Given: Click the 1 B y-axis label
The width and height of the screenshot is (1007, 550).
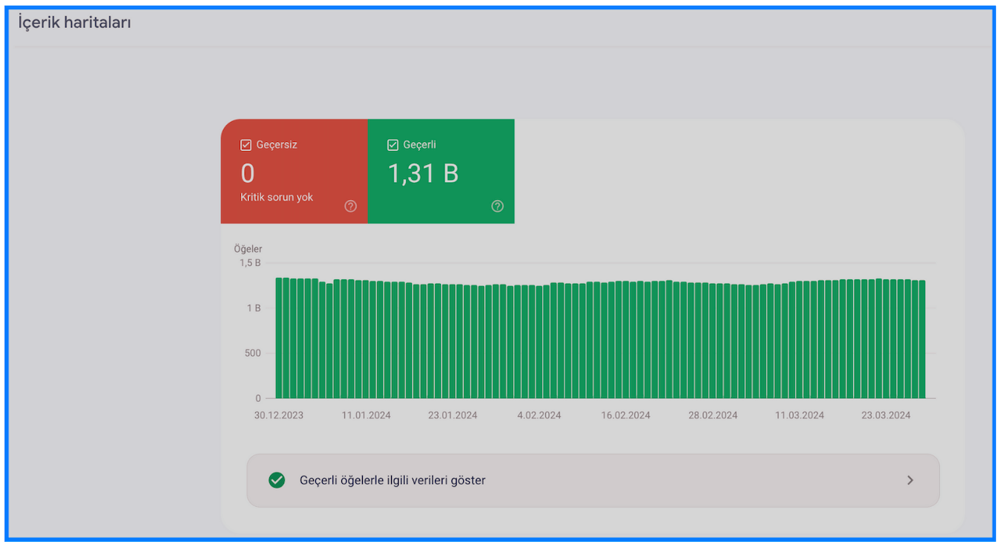Looking at the screenshot, I should coord(254,308).
